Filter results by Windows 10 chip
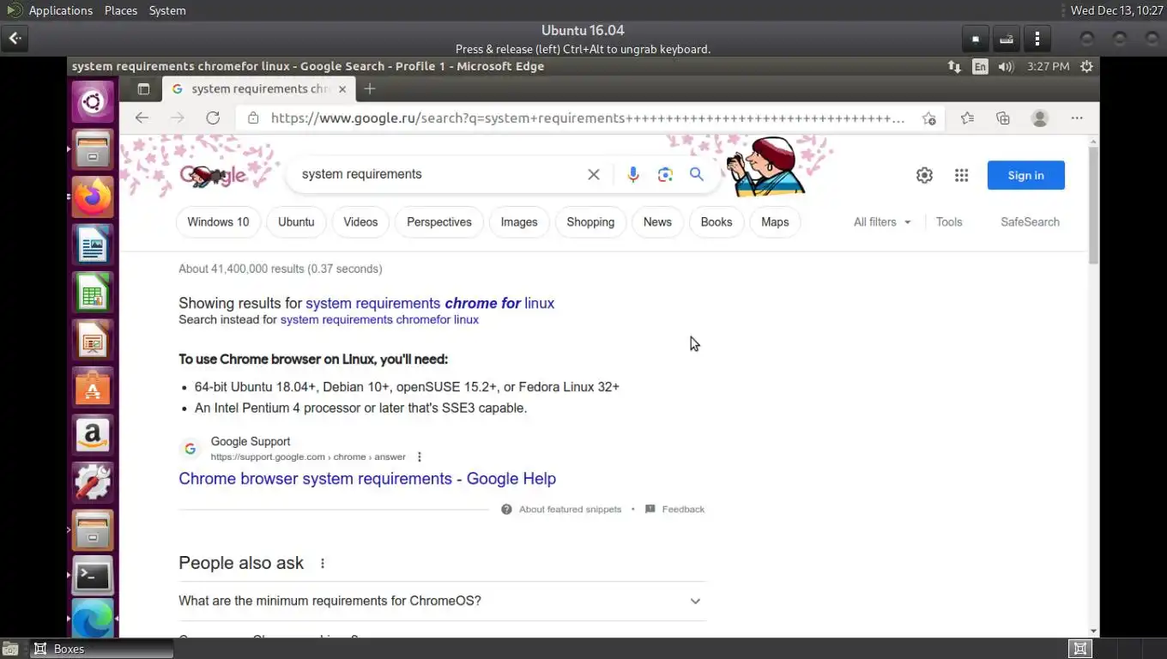This screenshot has height=659, width=1167. 218,222
